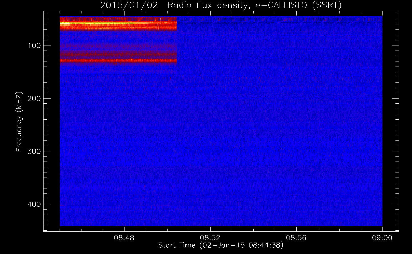The image size is (412, 254).
Task: Click the plot title '2015/01/02 Radio flux density, e-CALLISTO (SSRT)'
Action: click(x=221, y=5)
